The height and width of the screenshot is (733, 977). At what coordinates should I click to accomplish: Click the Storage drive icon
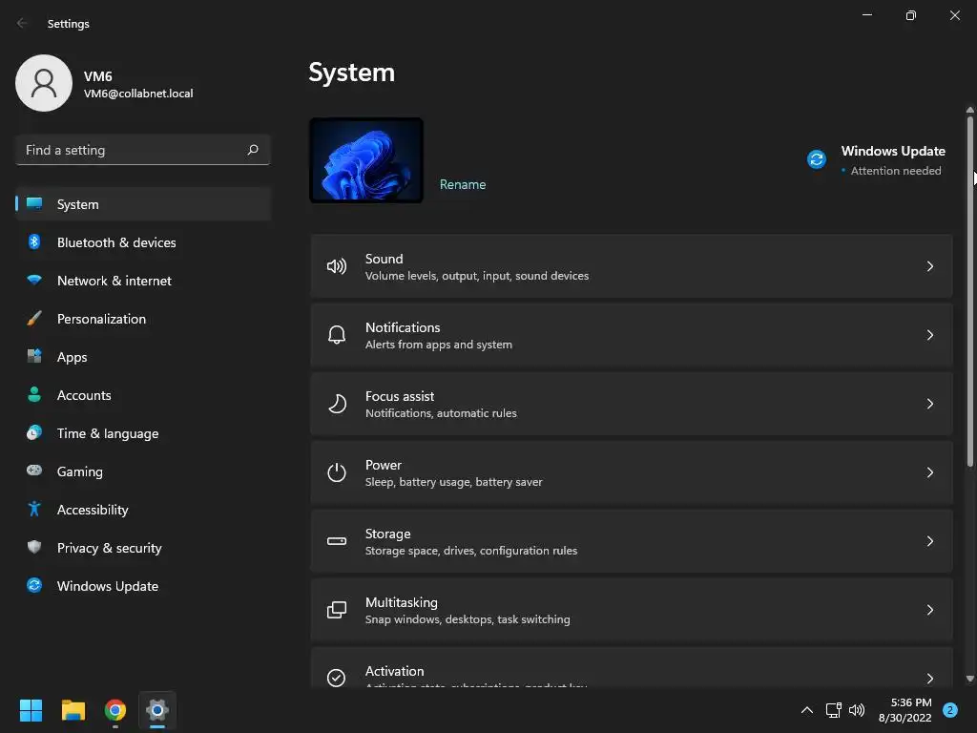337,541
